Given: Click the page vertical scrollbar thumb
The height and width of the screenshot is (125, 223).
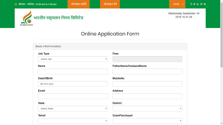Looking at the screenshot, I should coord(222,35).
